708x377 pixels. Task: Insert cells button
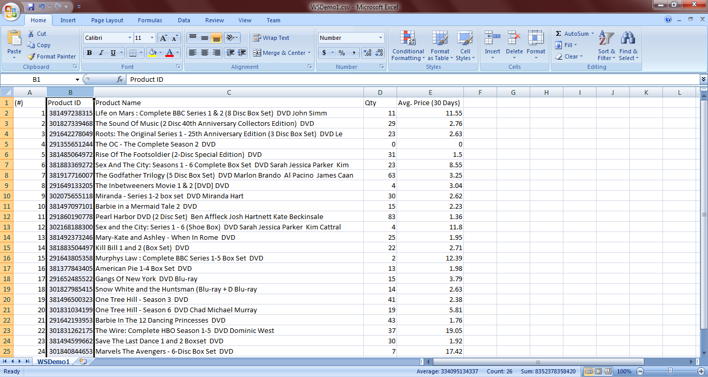pos(492,46)
